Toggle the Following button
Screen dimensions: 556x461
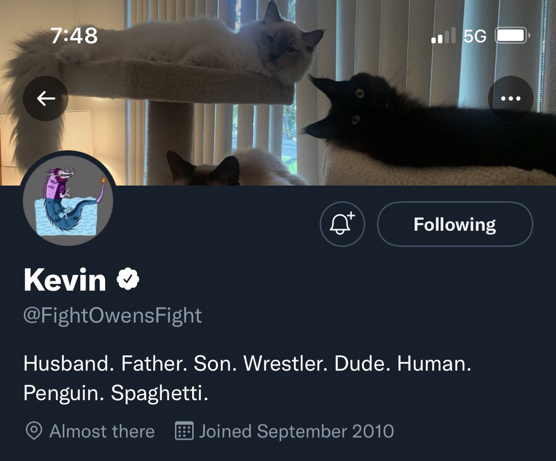pyautogui.click(x=455, y=224)
